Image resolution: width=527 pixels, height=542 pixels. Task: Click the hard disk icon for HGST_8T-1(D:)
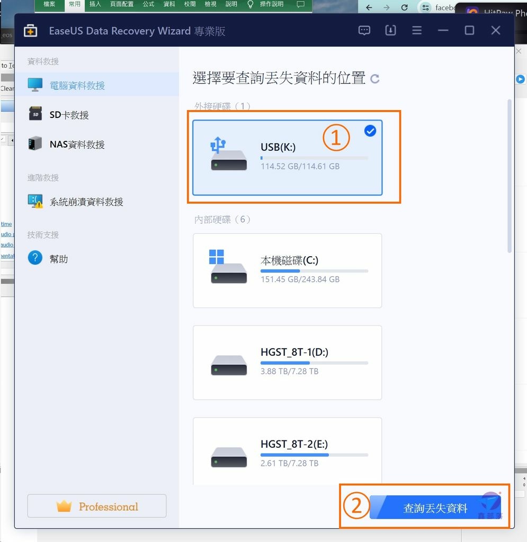pyautogui.click(x=229, y=365)
